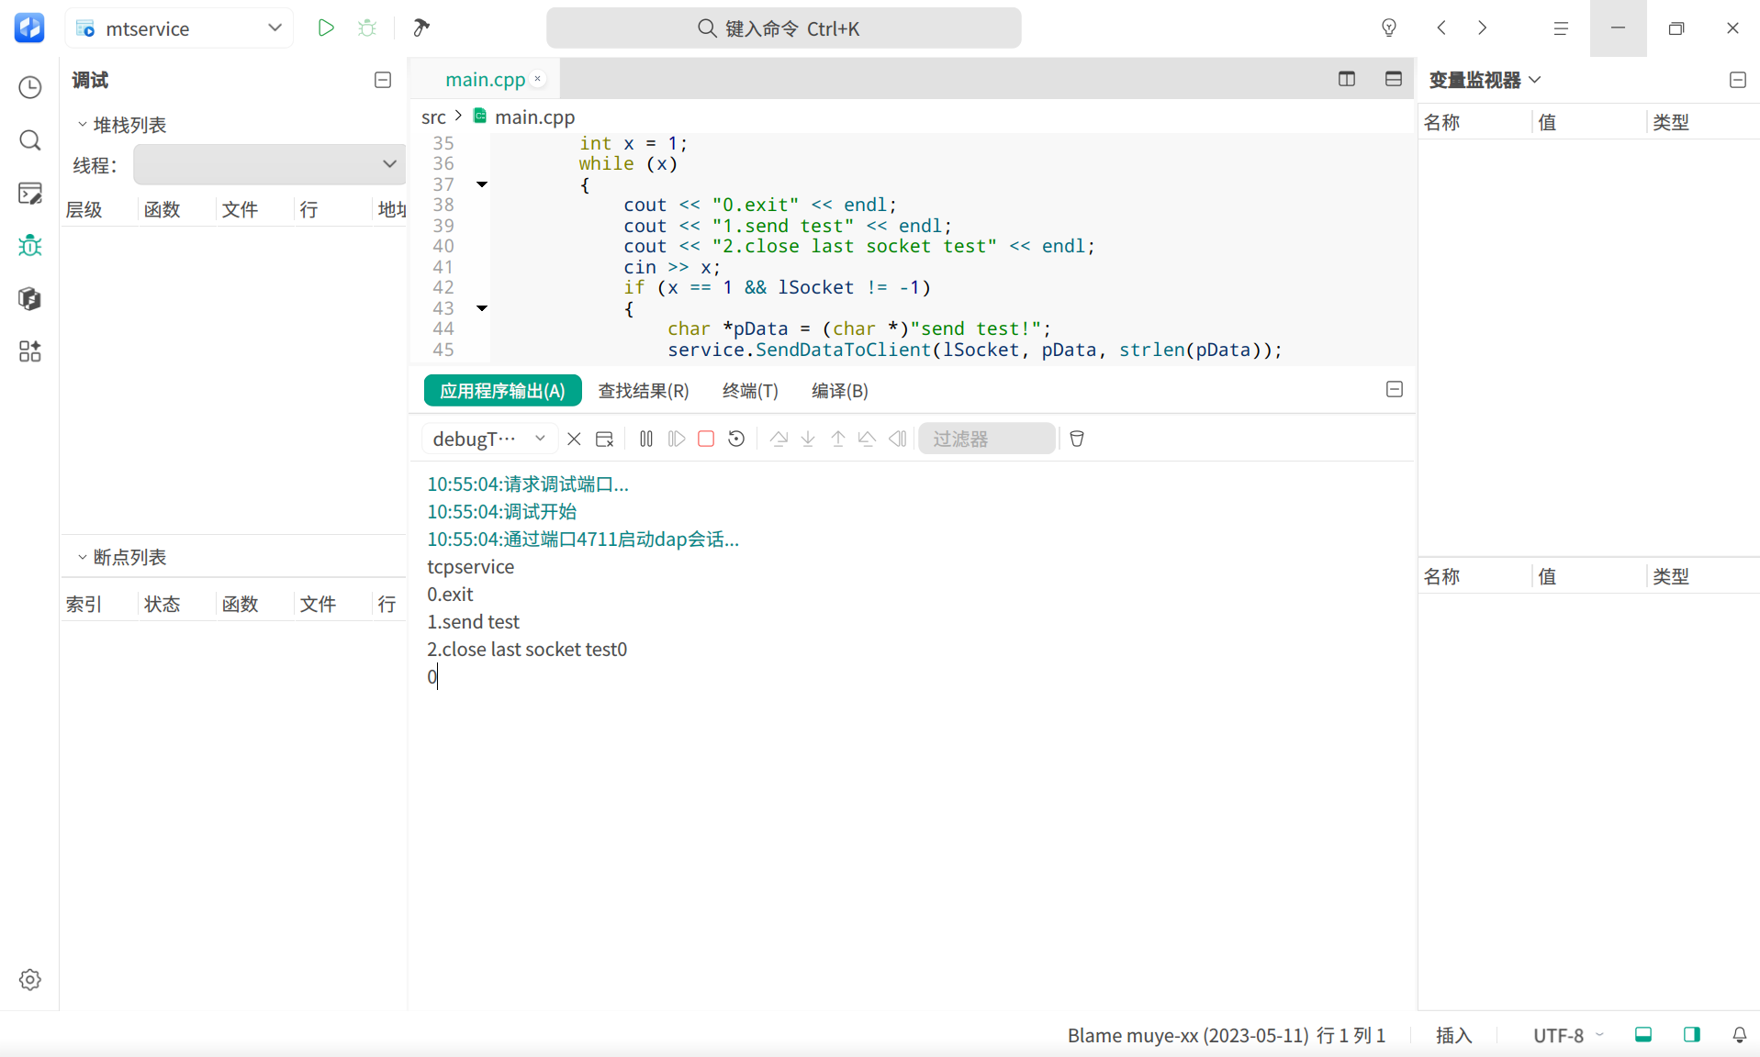Open UTF-8 encoding selector
1760x1057 pixels.
tap(1567, 1035)
